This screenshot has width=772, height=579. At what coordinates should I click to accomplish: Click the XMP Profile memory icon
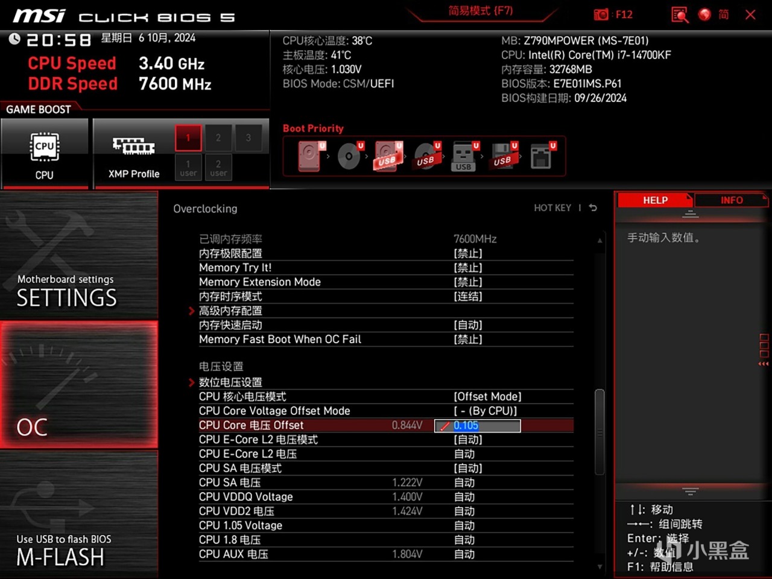(x=134, y=145)
